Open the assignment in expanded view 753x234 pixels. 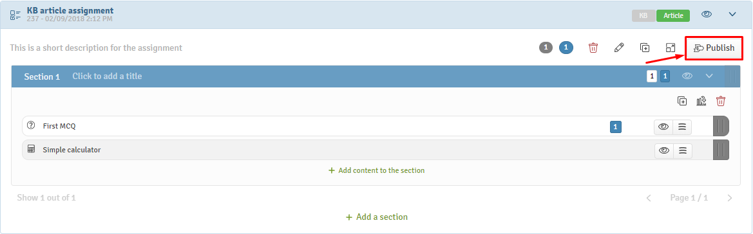click(671, 48)
